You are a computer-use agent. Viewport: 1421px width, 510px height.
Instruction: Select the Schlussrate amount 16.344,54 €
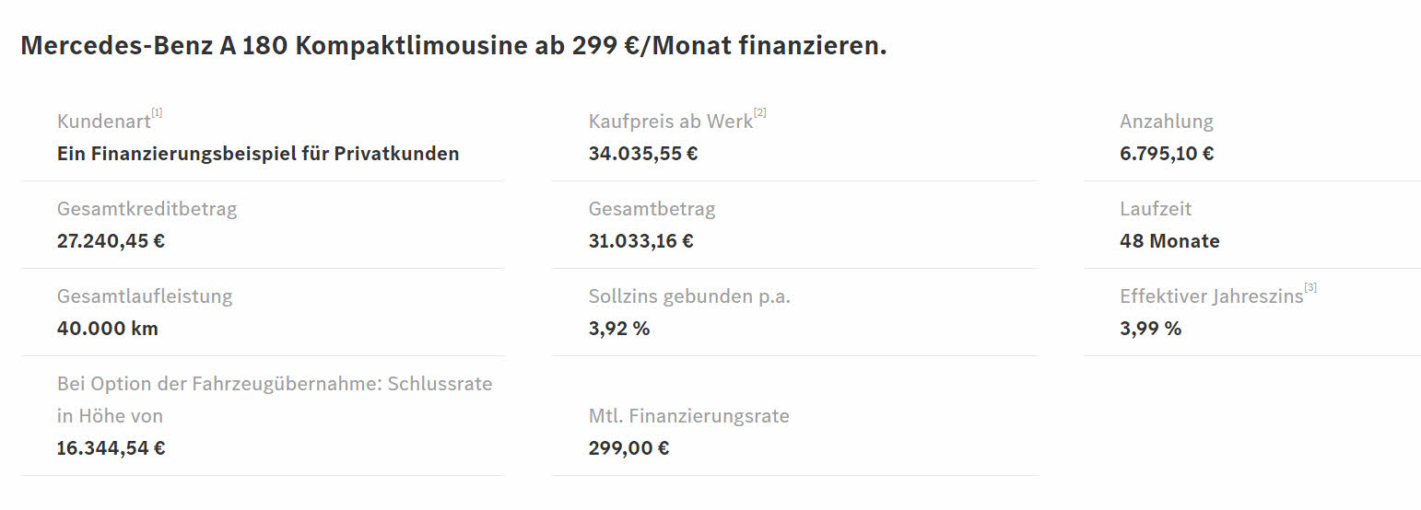[111, 448]
